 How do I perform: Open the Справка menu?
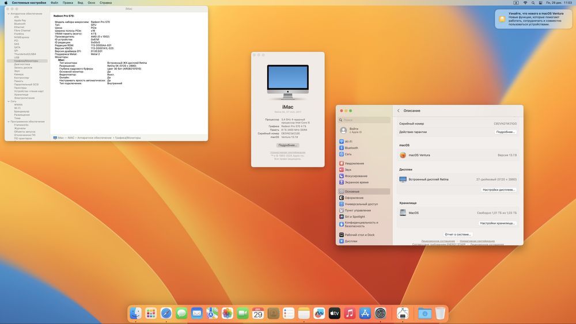tap(106, 2)
